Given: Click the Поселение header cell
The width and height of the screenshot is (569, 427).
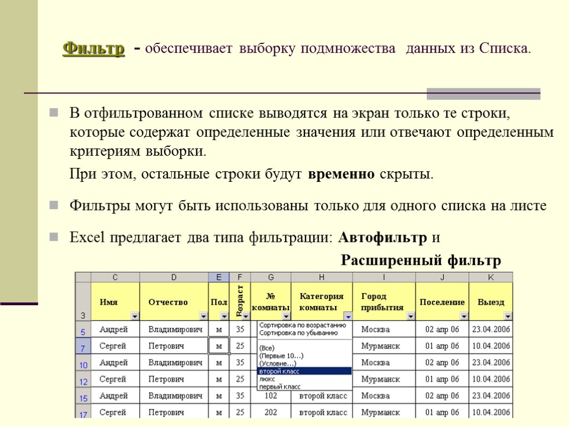Looking at the screenshot, I should [442, 302].
